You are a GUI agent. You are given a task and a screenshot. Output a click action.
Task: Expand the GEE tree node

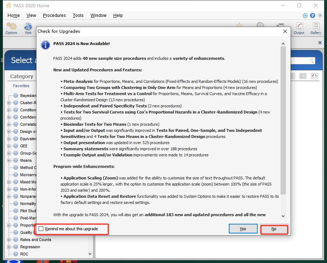(9, 146)
